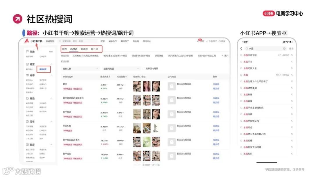Screen dimensions: 314x177
Task: Click hot word 美甲款式2025春天
Action: pyautogui.click(x=71, y=140)
